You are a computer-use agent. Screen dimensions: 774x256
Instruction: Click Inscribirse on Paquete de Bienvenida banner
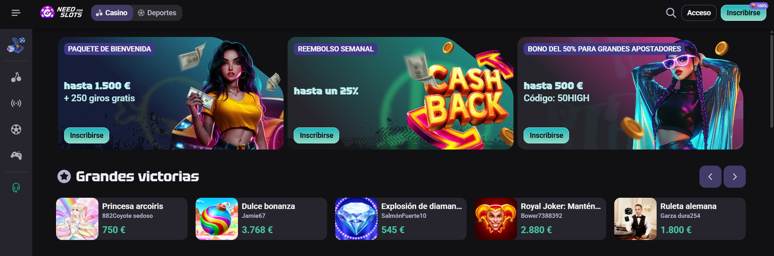click(x=87, y=135)
